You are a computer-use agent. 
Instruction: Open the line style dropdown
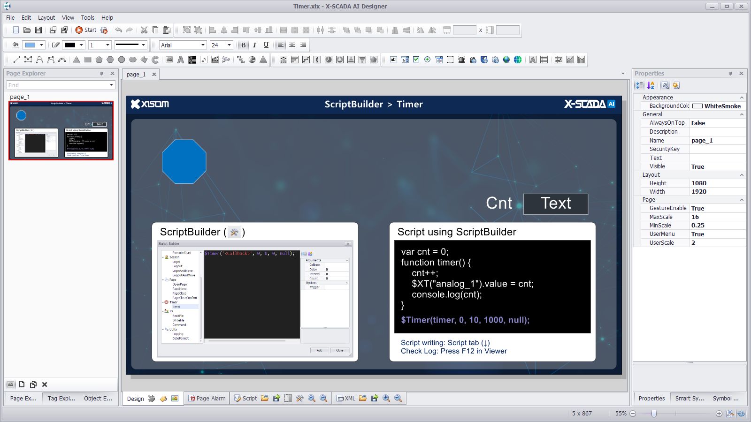pyautogui.click(x=143, y=45)
